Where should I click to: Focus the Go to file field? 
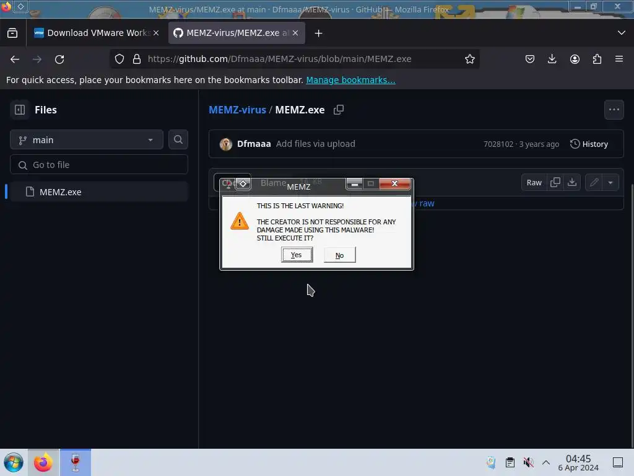pos(99,165)
